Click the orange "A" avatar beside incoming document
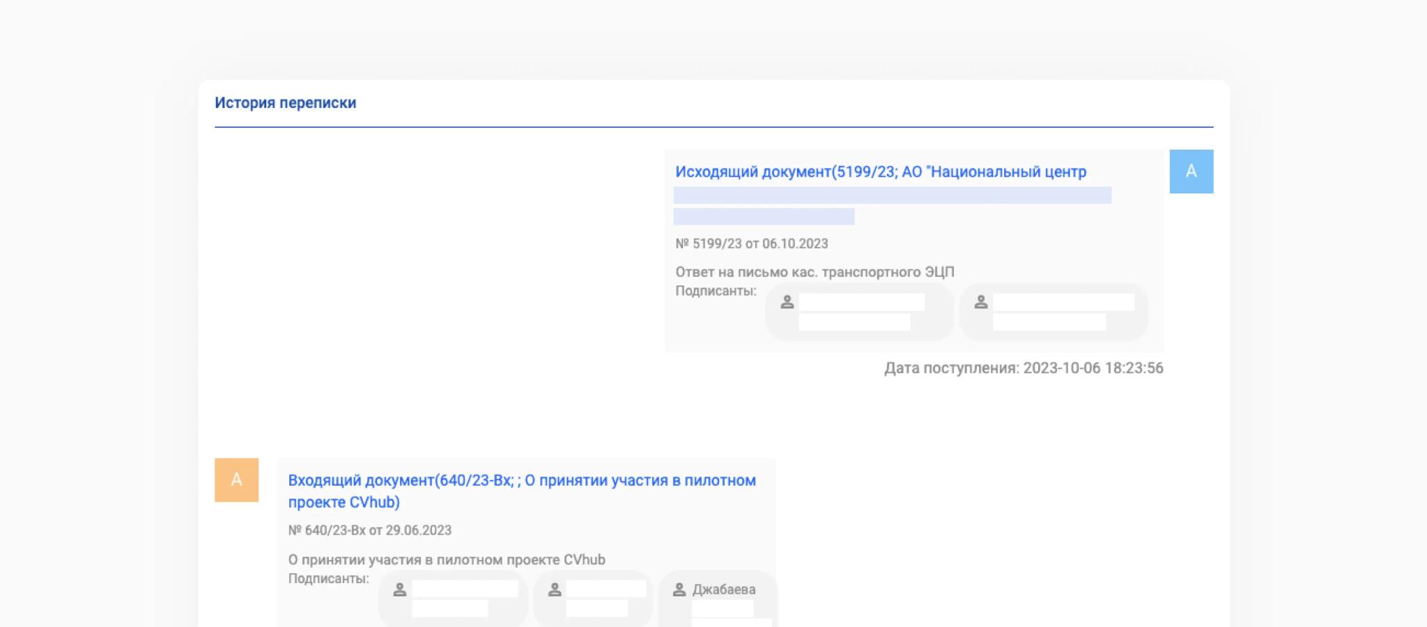The image size is (1427, 627). click(x=236, y=479)
